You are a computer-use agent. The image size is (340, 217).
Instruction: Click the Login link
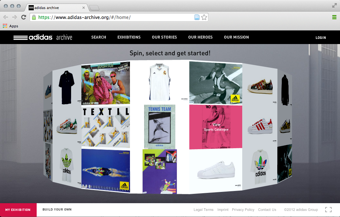coord(320,38)
